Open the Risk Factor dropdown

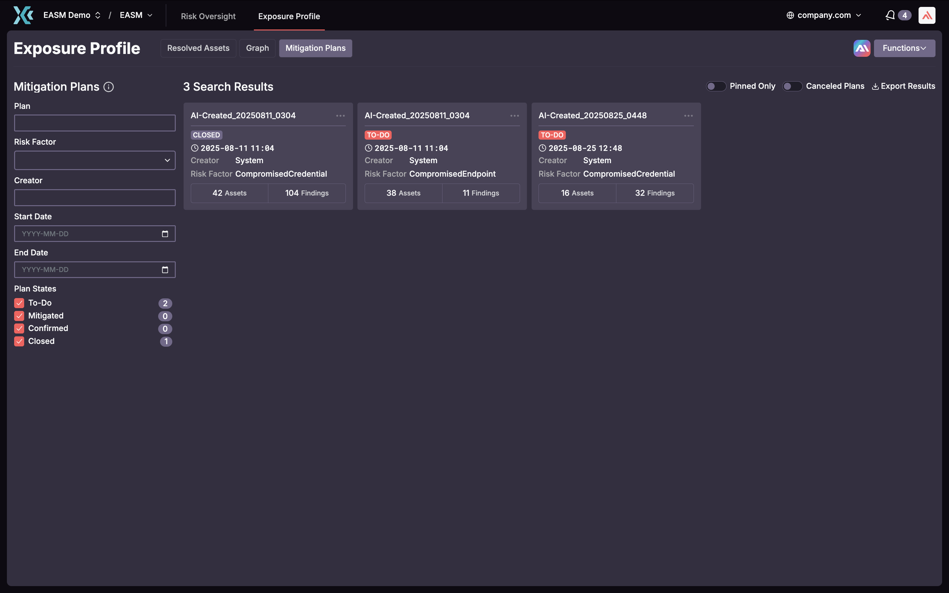point(94,160)
